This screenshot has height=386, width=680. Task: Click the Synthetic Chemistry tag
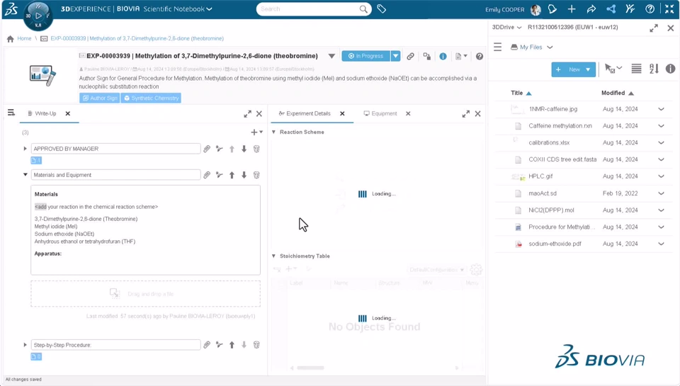151,98
